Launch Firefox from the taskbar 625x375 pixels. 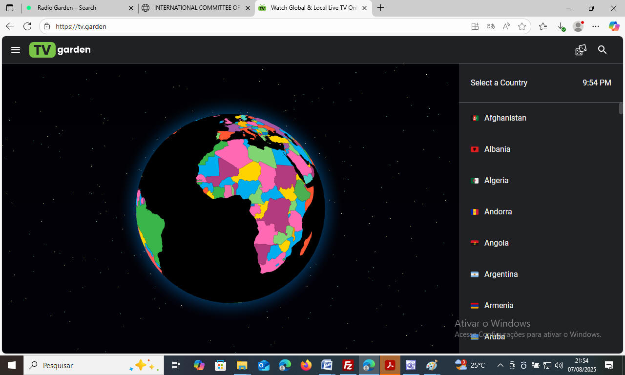[x=306, y=365]
